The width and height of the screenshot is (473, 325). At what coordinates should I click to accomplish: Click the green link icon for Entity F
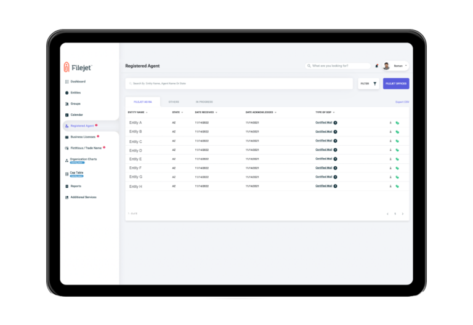[397, 168]
